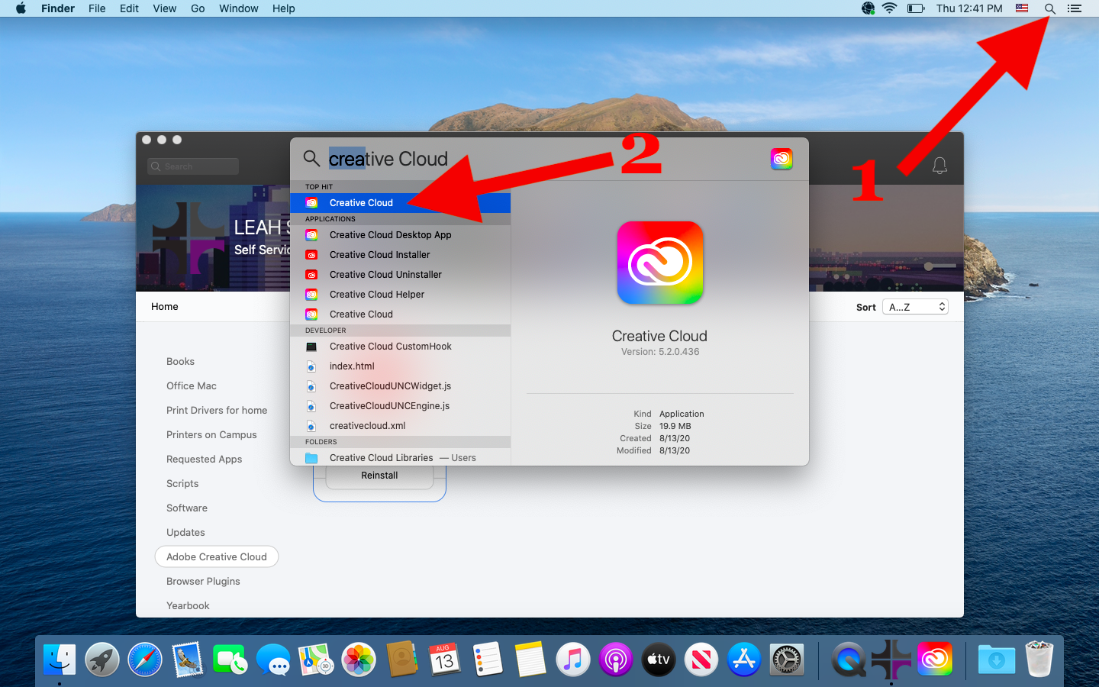Image resolution: width=1099 pixels, height=687 pixels.
Task: Launch Creative Cloud icon in the Dock
Action: click(935, 660)
